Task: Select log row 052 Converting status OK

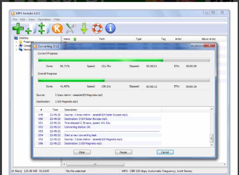Action: click(98, 127)
